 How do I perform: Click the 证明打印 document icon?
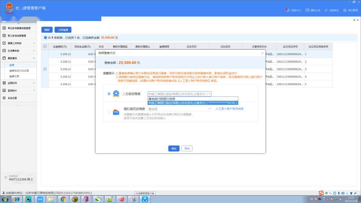[4, 83]
